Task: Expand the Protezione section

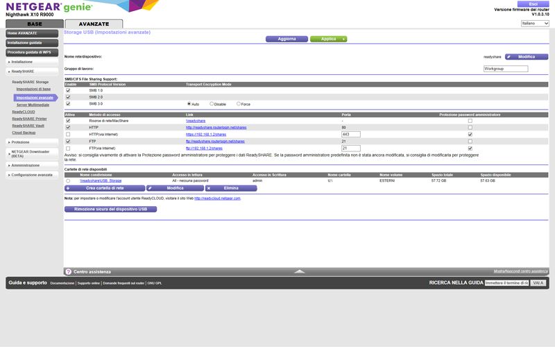Action: [x=32, y=142]
